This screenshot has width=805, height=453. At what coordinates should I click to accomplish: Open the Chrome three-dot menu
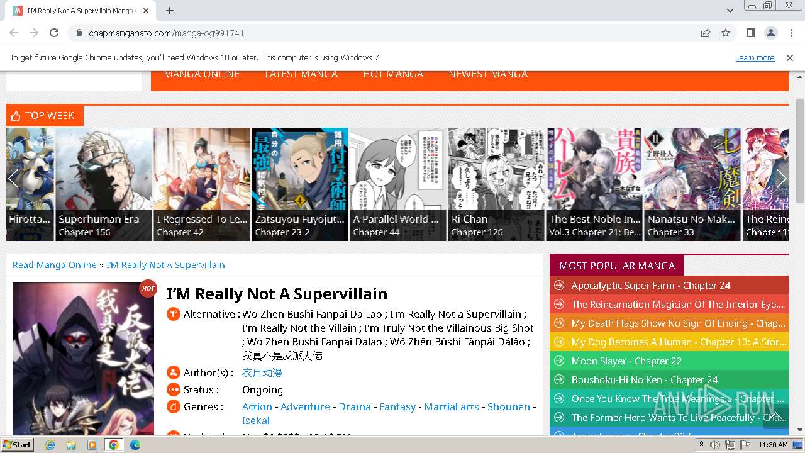[x=791, y=33]
